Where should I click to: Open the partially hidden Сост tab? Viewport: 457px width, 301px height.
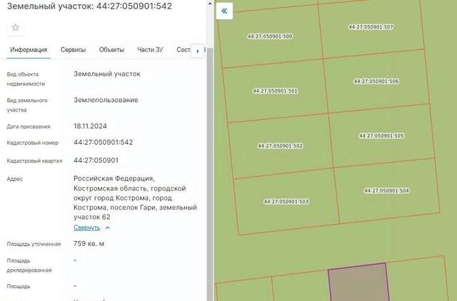pyautogui.click(x=184, y=50)
